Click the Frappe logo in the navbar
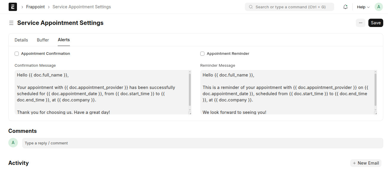This screenshot has height=172, width=388. click(12, 7)
